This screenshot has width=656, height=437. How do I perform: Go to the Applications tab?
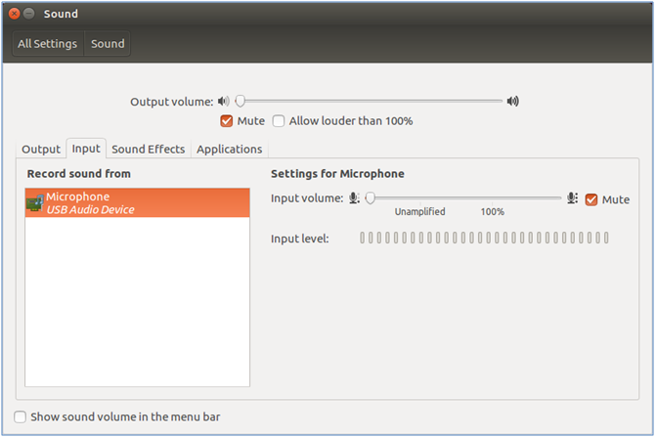(x=230, y=150)
